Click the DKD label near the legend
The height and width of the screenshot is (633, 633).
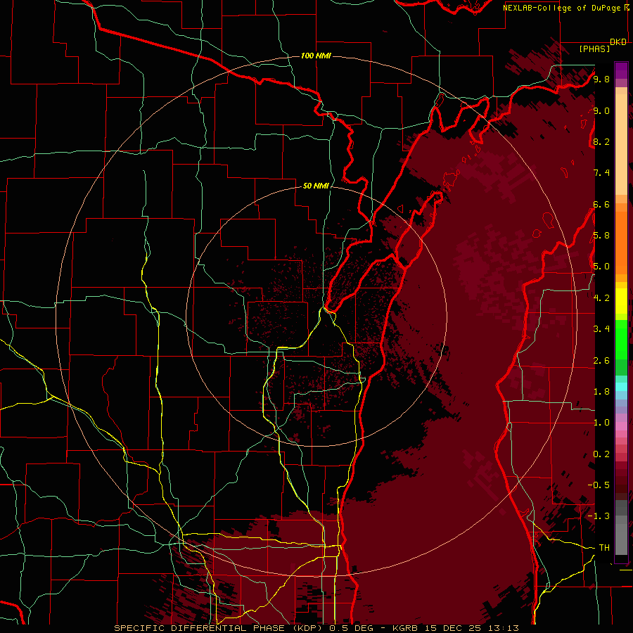pyautogui.click(x=618, y=42)
